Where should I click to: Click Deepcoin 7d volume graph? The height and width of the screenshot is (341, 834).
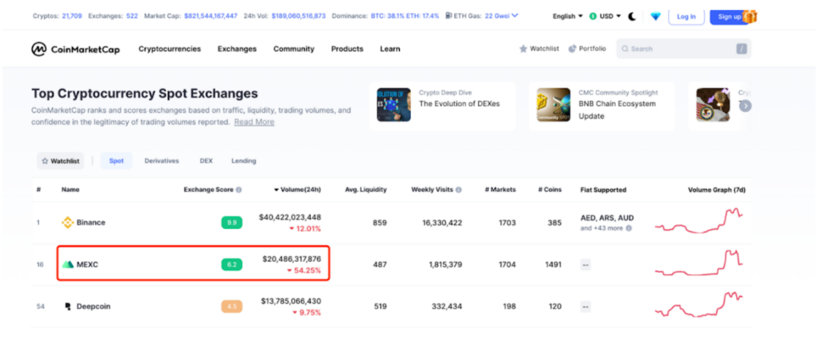coord(699,306)
